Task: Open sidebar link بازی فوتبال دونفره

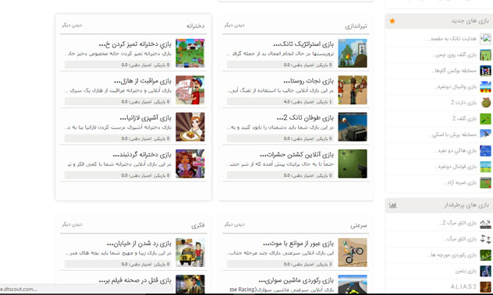Action: tap(456, 167)
